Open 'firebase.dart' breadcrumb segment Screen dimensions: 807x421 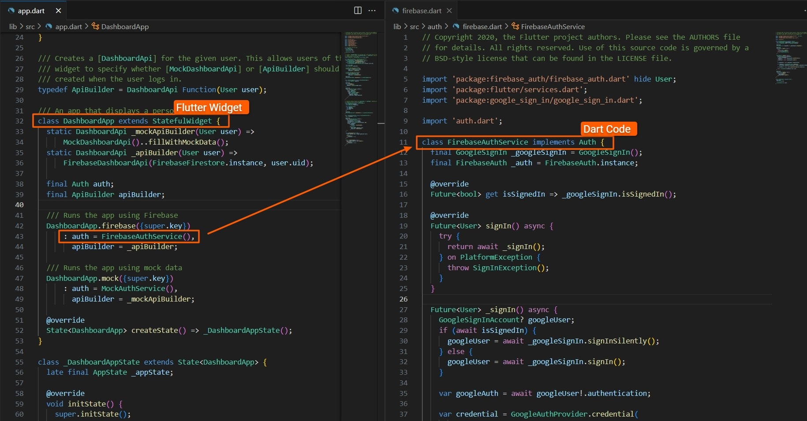click(x=482, y=26)
